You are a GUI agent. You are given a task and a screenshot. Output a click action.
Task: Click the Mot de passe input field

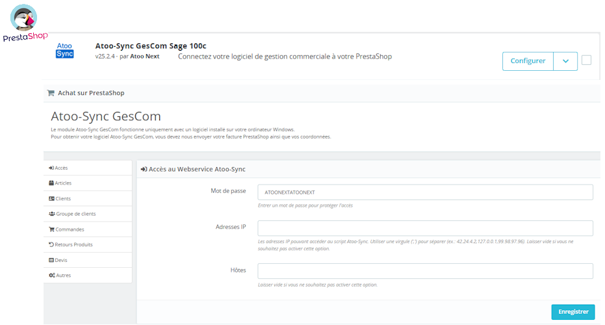[x=425, y=192]
